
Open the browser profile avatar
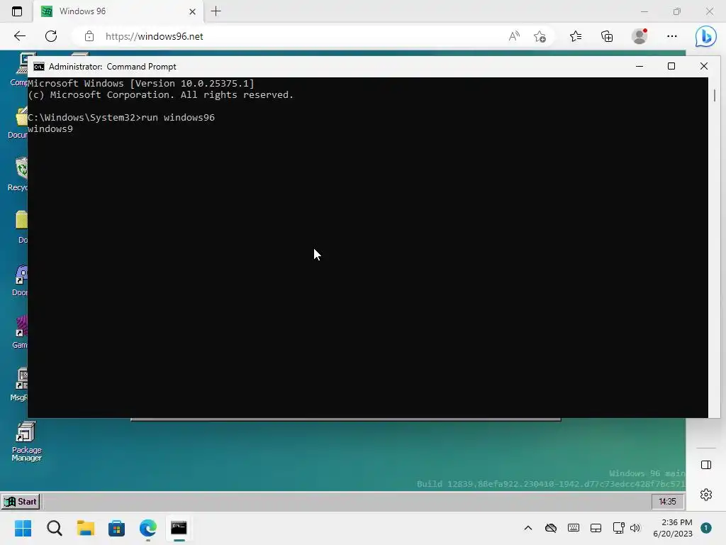point(640,36)
